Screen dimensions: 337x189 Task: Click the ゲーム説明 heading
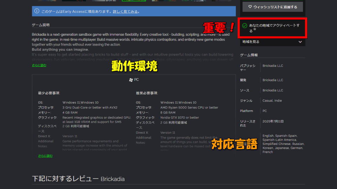tap(41, 25)
